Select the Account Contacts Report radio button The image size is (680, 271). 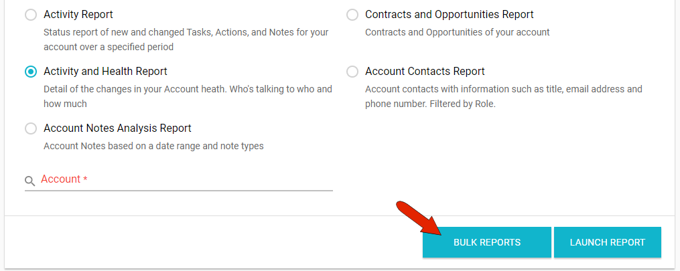(352, 72)
